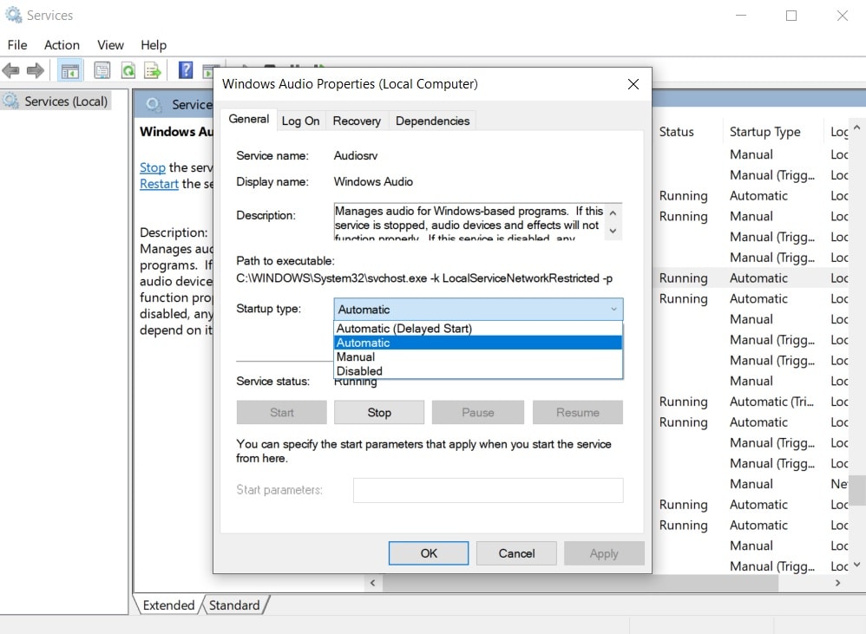
Task: Switch to the Extended view tab
Action: tap(168, 605)
